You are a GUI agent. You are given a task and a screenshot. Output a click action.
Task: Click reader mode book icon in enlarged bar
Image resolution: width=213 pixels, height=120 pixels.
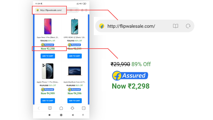(175, 26)
